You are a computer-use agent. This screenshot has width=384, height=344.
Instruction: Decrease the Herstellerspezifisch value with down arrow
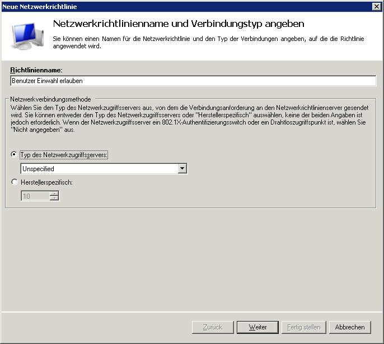point(54,198)
